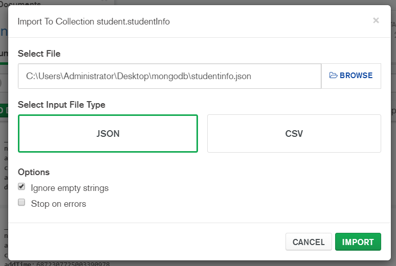Image resolution: width=396 pixels, height=266 pixels.
Task: Click the Select Input File Type heading
Action: pos(61,105)
